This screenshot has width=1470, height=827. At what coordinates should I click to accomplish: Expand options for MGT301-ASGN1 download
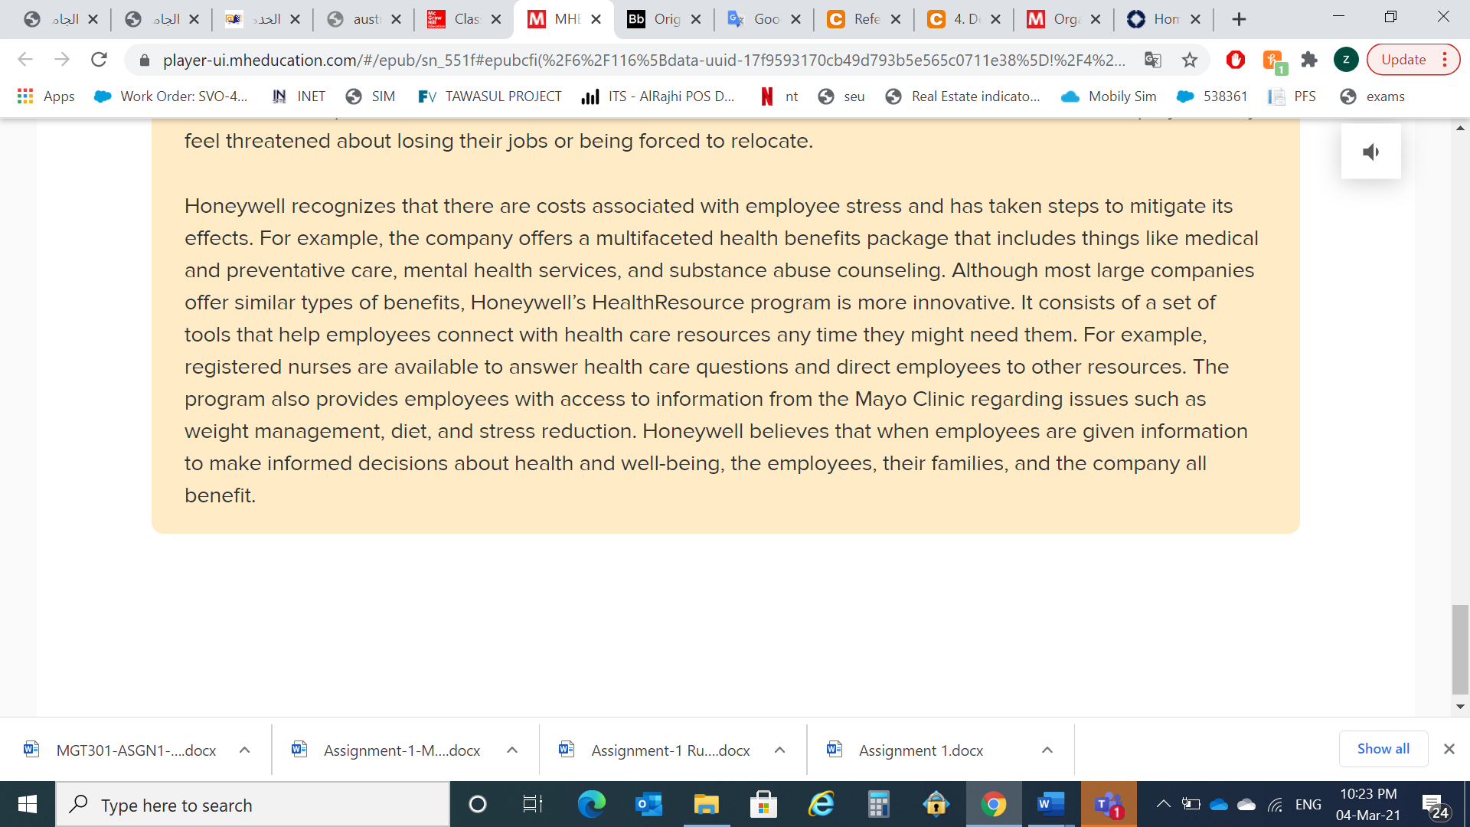click(x=244, y=750)
